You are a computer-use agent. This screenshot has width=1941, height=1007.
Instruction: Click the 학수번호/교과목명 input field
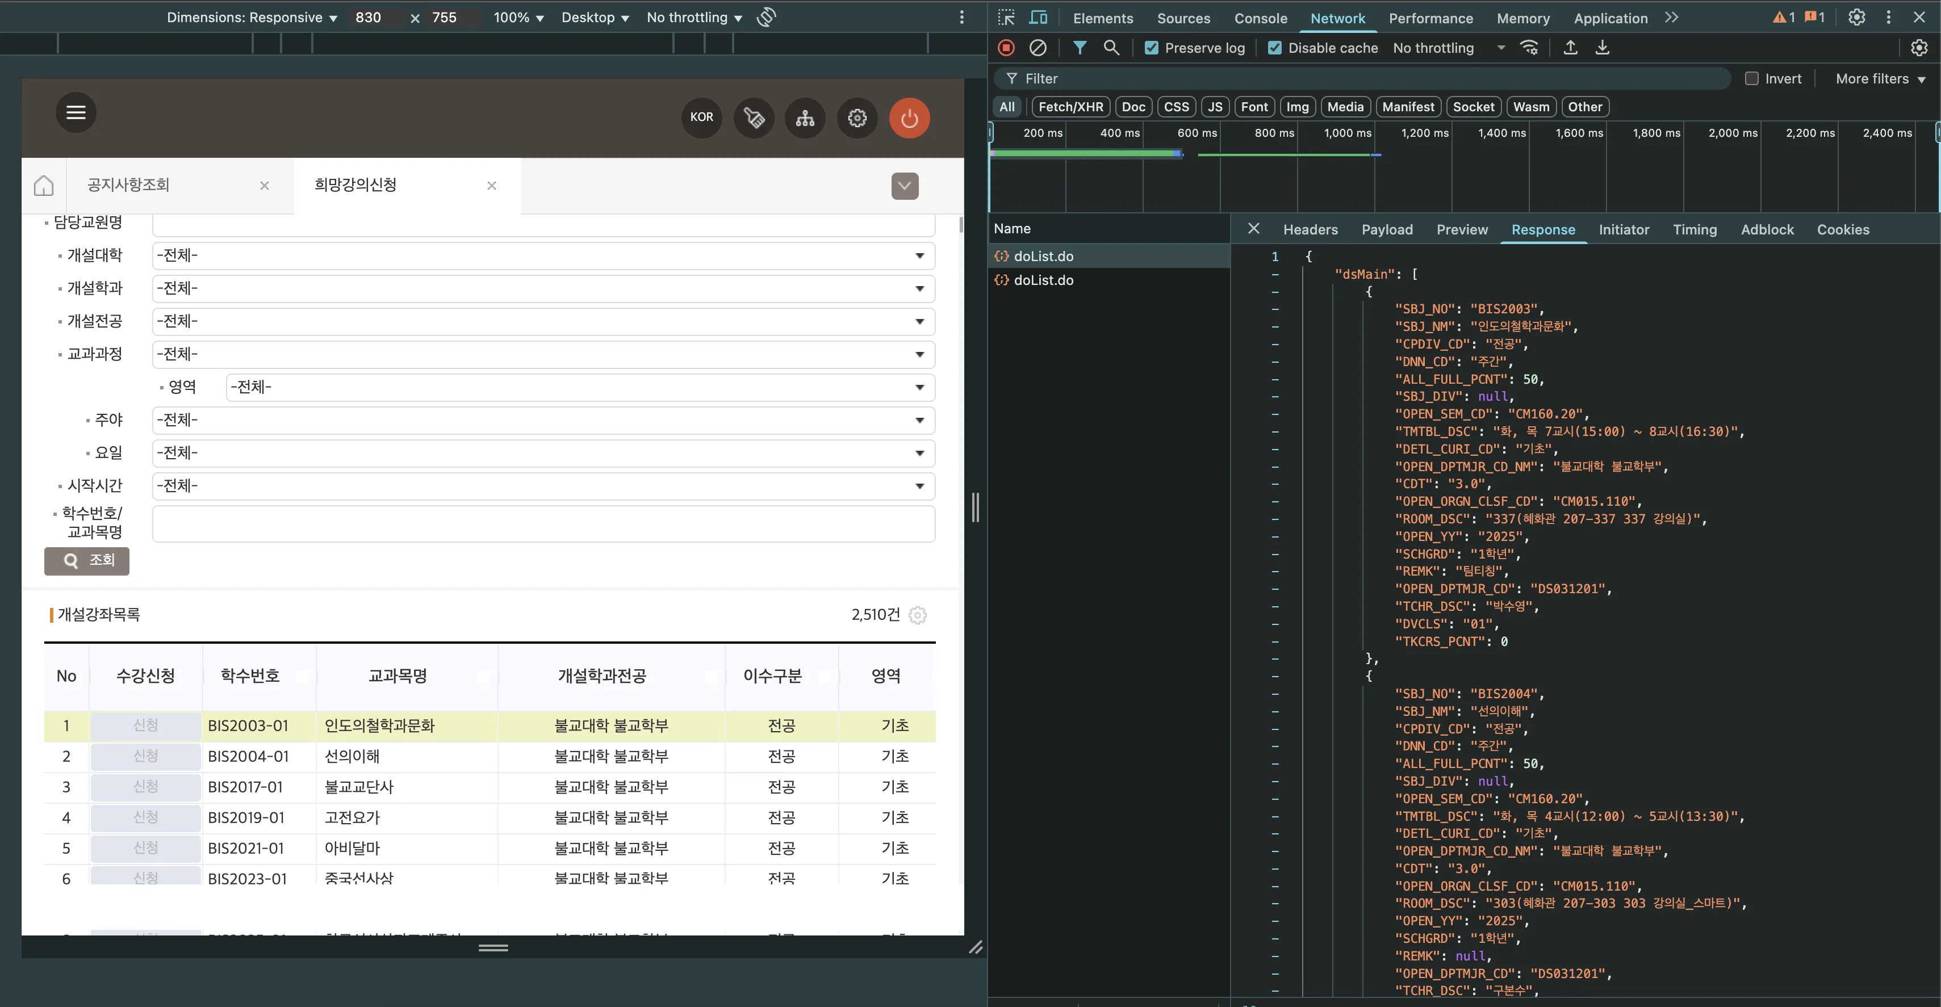(x=542, y=523)
